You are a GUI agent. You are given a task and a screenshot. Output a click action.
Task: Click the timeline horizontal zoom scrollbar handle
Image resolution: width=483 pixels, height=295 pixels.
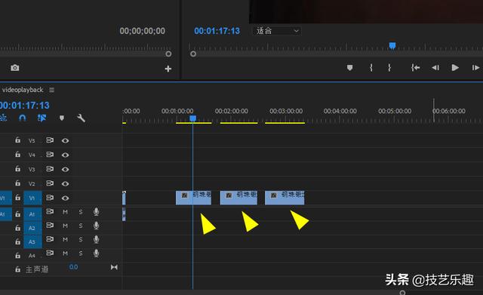[402, 293]
